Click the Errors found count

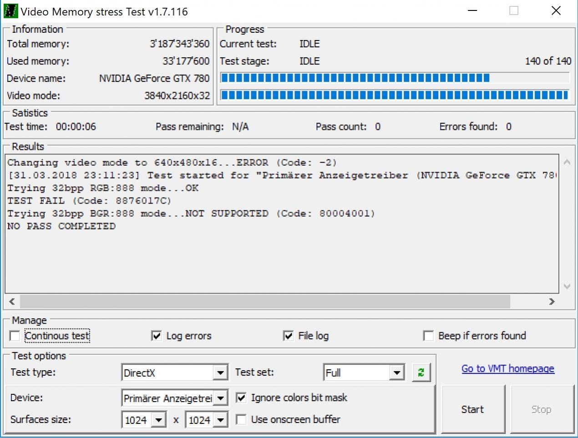point(509,127)
